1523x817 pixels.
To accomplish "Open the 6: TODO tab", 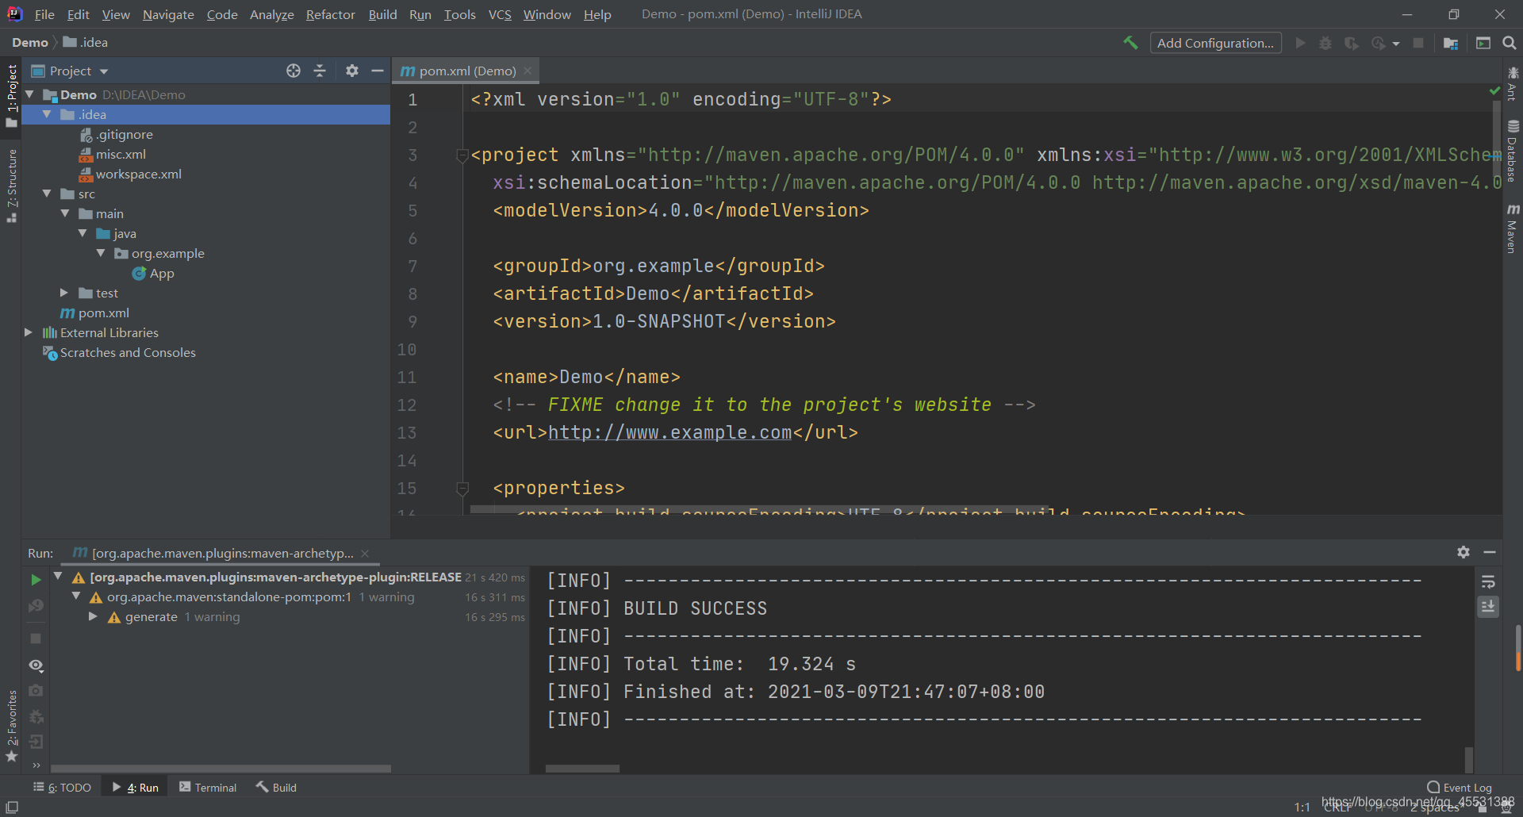I will click(63, 788).
